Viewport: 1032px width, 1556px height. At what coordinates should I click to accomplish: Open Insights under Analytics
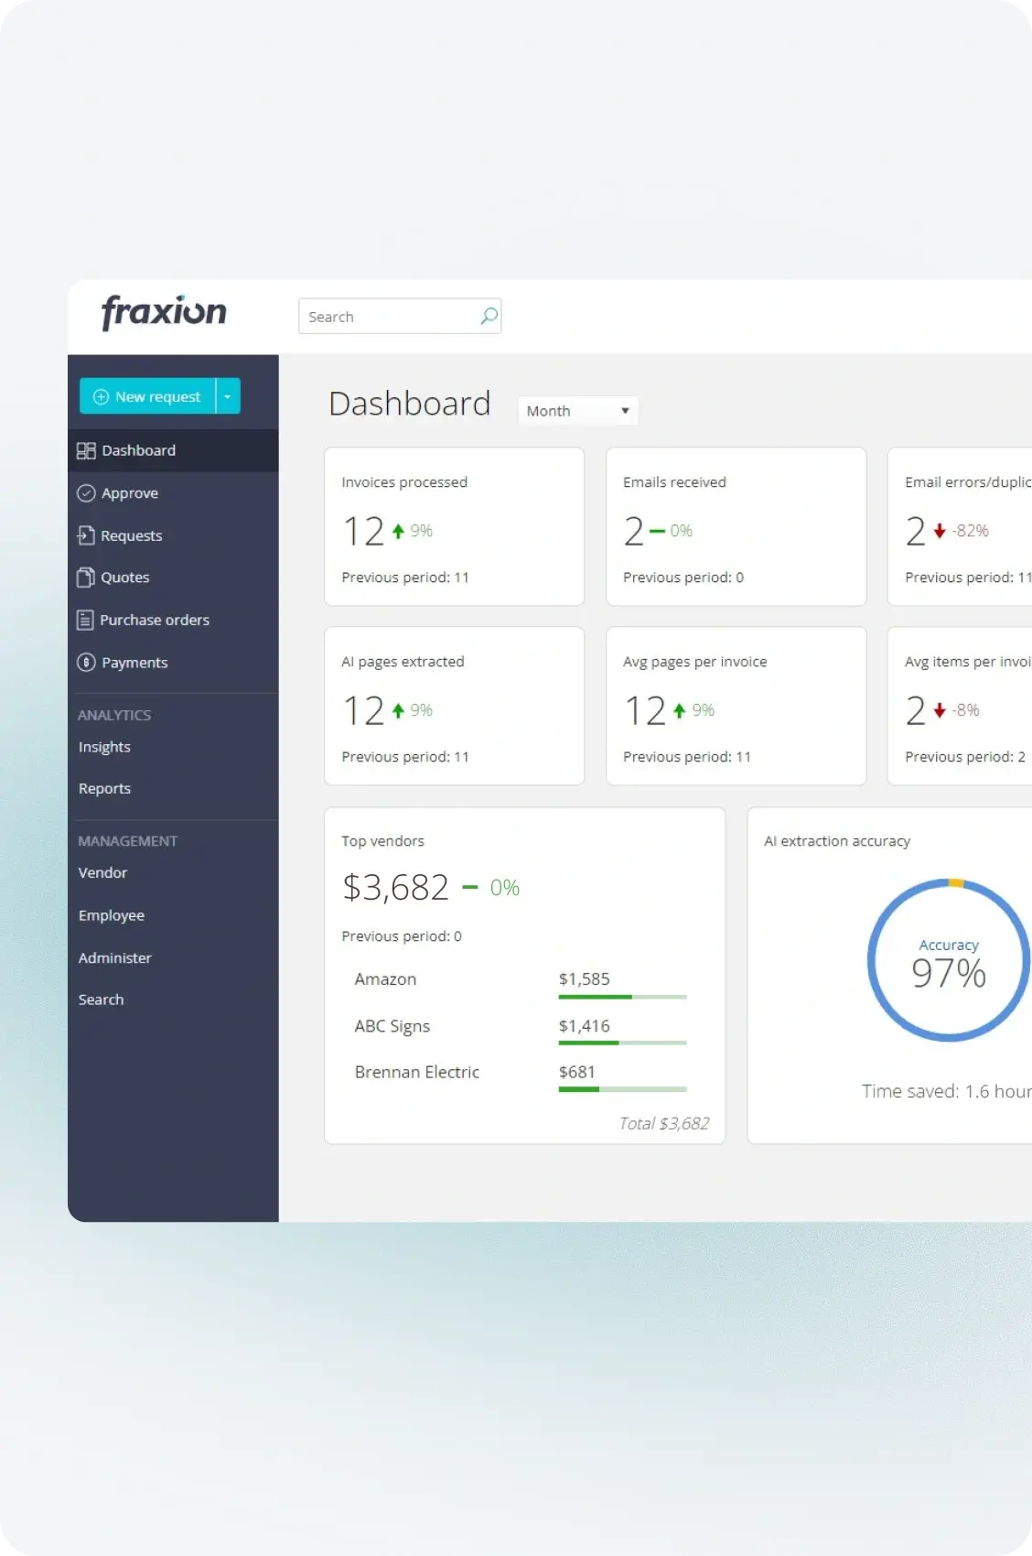pyautogui.click(x=104, y=747)
